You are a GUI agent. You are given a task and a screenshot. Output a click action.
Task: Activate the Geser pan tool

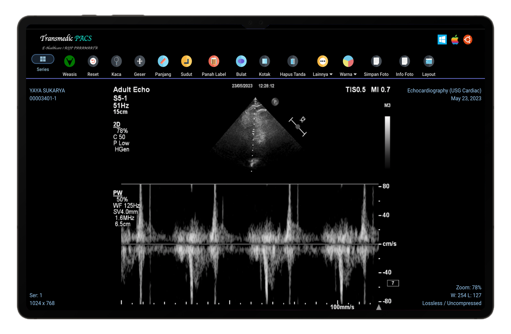[140, 61]
